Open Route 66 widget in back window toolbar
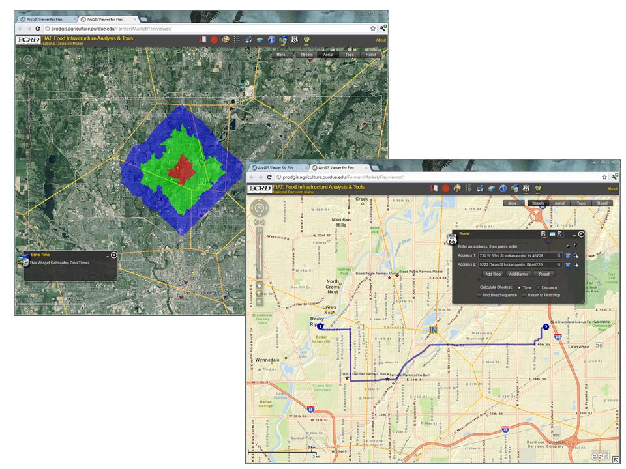The image size is (626, 469). click(x=295, y=40)
